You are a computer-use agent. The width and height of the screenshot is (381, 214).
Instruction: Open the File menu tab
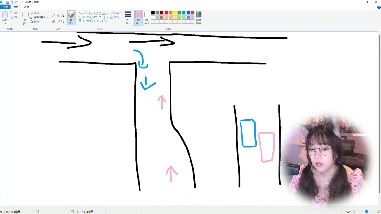[5, 7]
